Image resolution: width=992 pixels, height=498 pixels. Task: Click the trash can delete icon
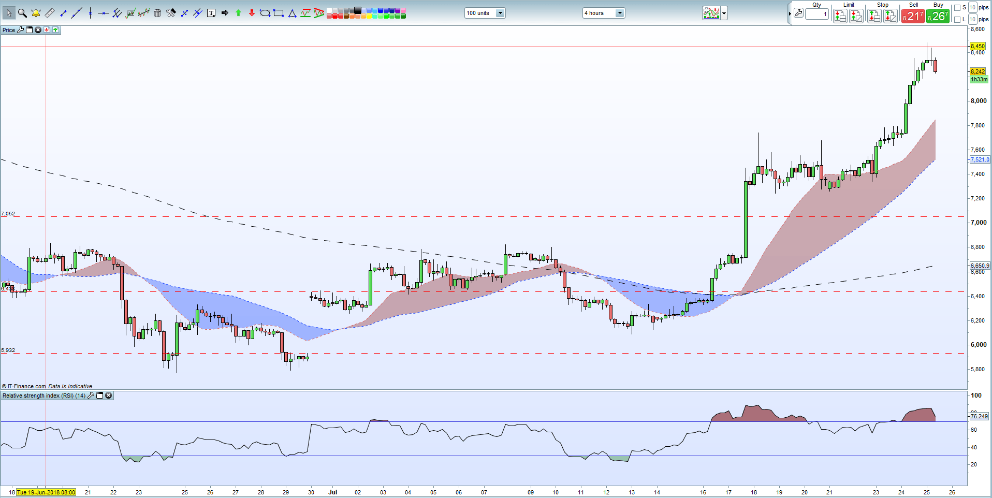157,13
